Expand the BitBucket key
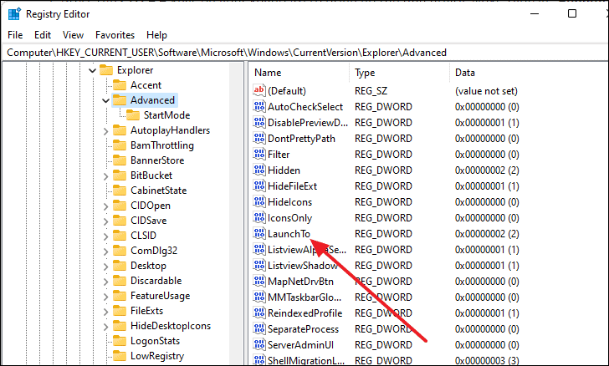 (x=105, y=175)
